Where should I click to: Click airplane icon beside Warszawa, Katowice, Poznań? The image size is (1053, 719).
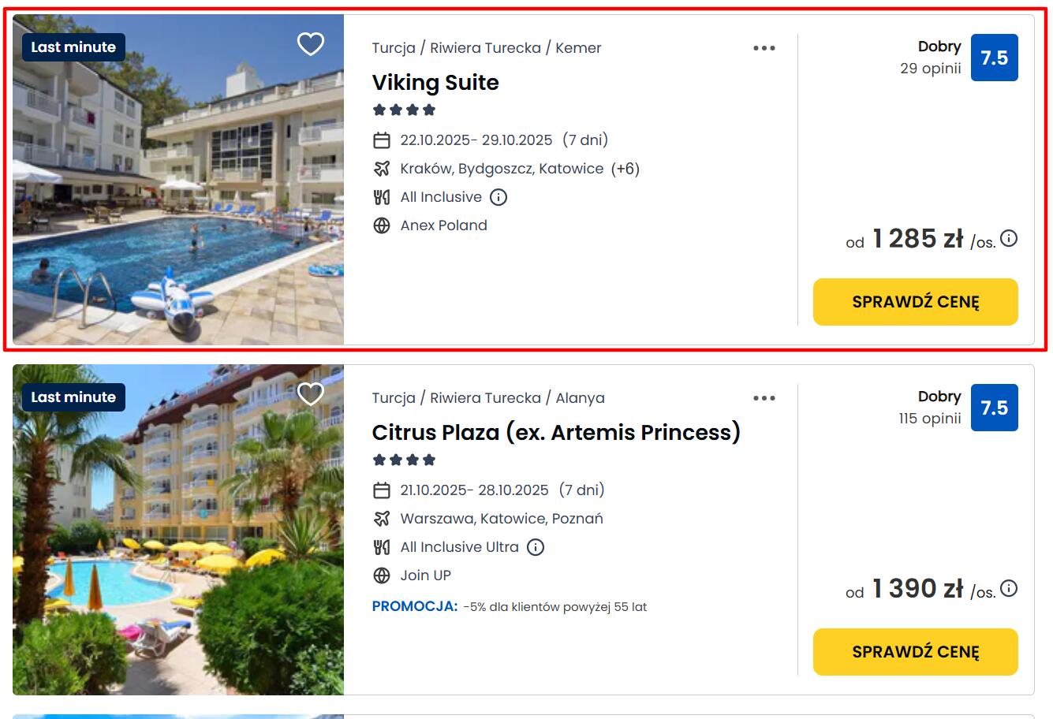pyautogui.click(x=382, y=519)
